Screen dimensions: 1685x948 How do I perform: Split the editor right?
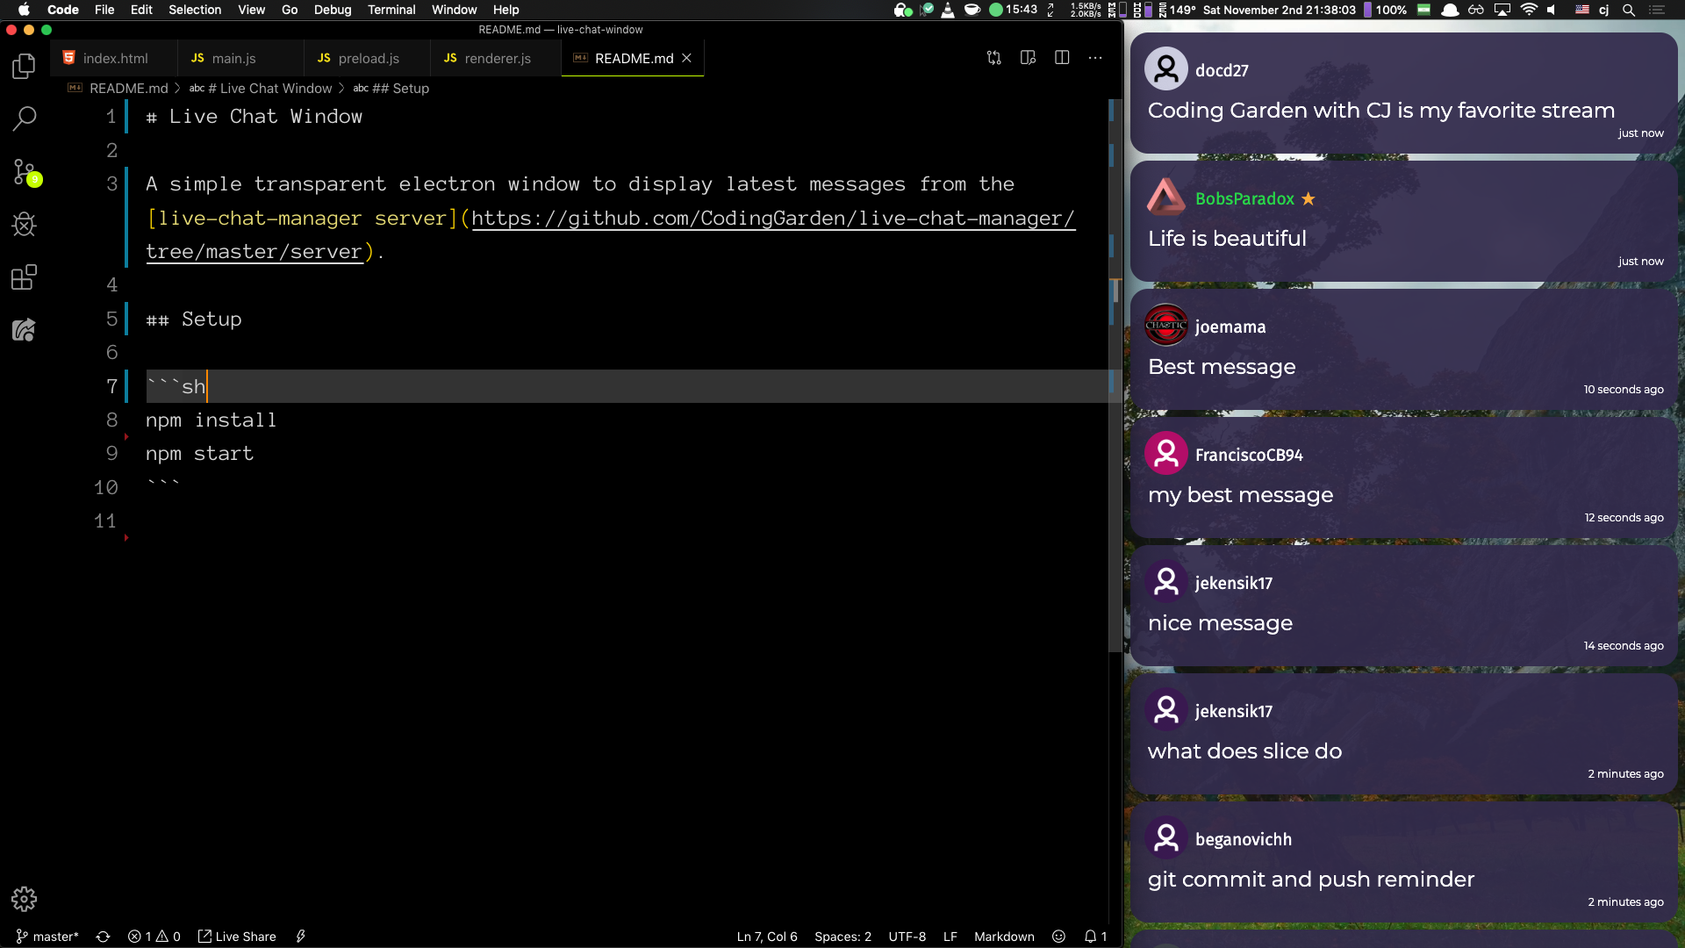pos(1062,58)
